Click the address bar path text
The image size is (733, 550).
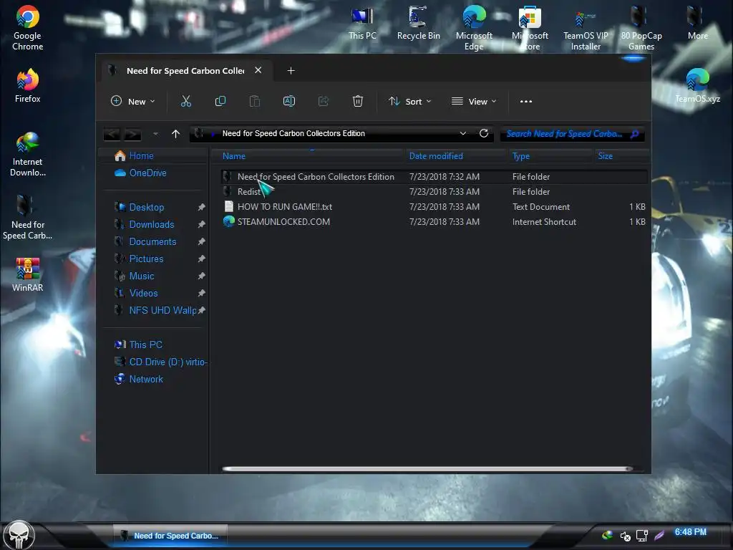point(293,133)
